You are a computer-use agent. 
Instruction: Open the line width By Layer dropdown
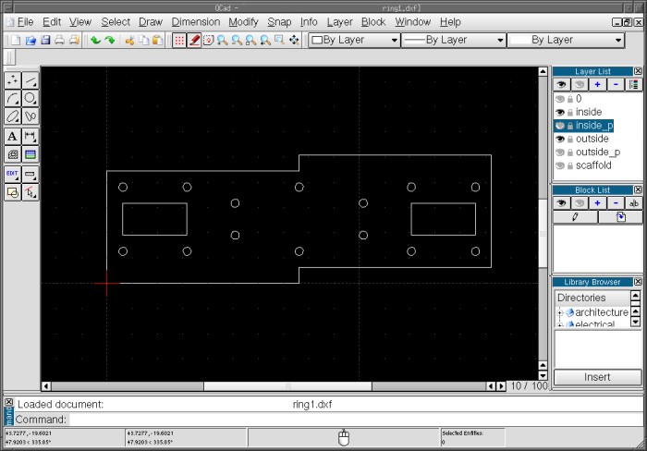pyautogui.click(x=454, y=40)
